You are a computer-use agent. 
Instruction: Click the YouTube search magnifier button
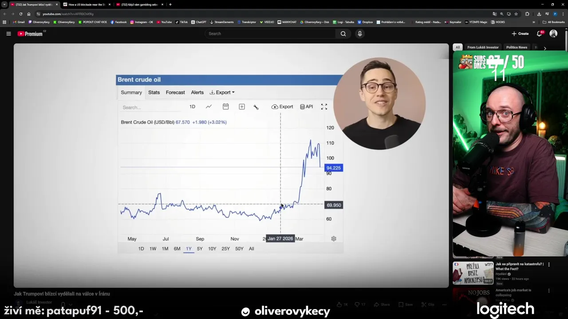(343, 34)
